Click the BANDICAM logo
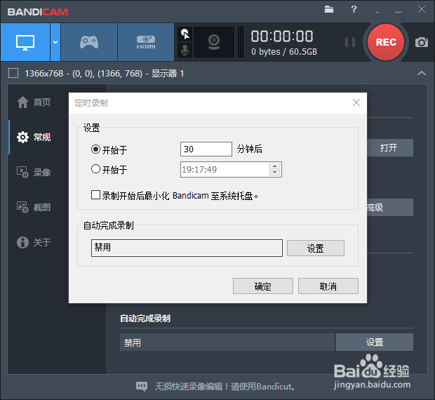 pos(38,12)
